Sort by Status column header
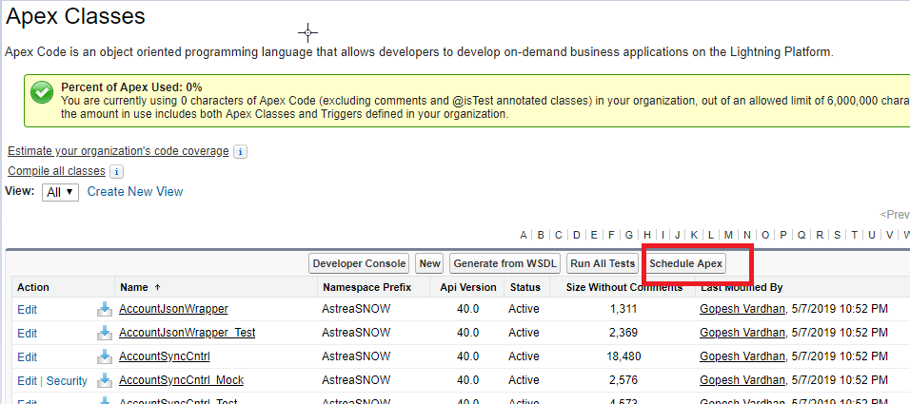Viewport: 910px width, 404px height. [525, 287]
